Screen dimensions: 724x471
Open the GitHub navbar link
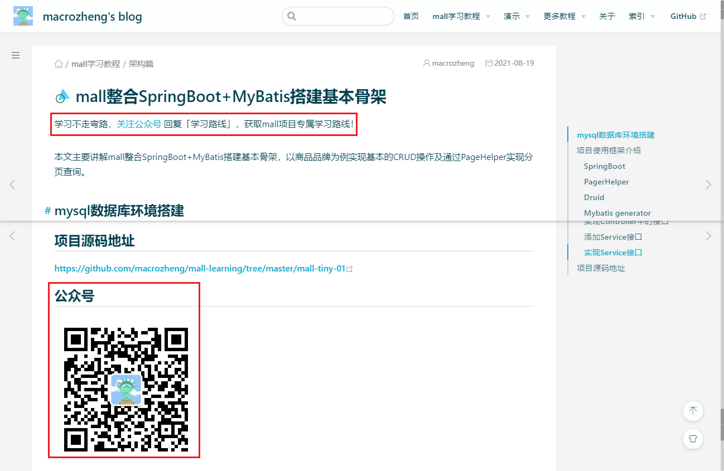pos(683,16)
